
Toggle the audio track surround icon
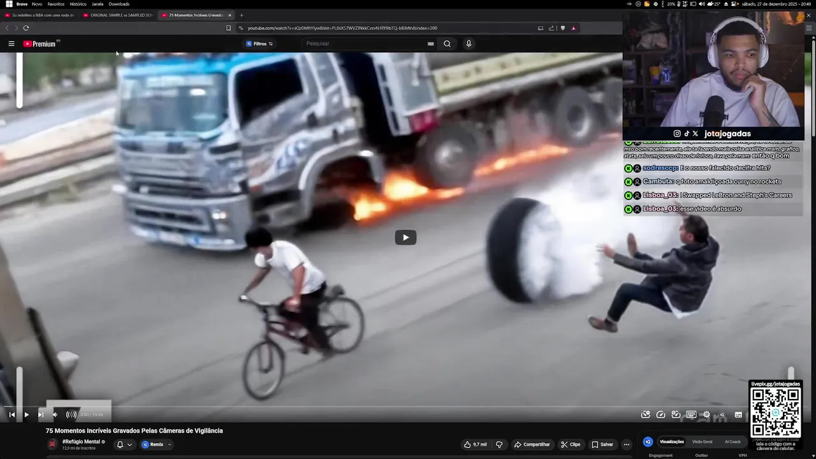tap(71, 414)
